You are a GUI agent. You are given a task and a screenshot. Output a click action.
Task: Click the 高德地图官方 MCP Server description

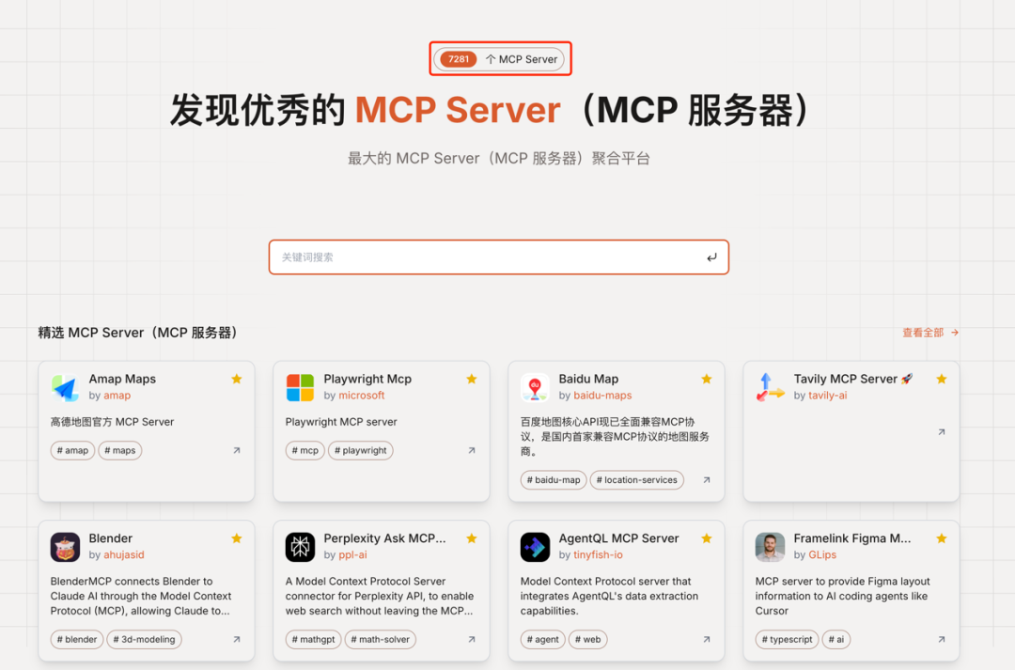pyautogui.click(x=113, y=422)
